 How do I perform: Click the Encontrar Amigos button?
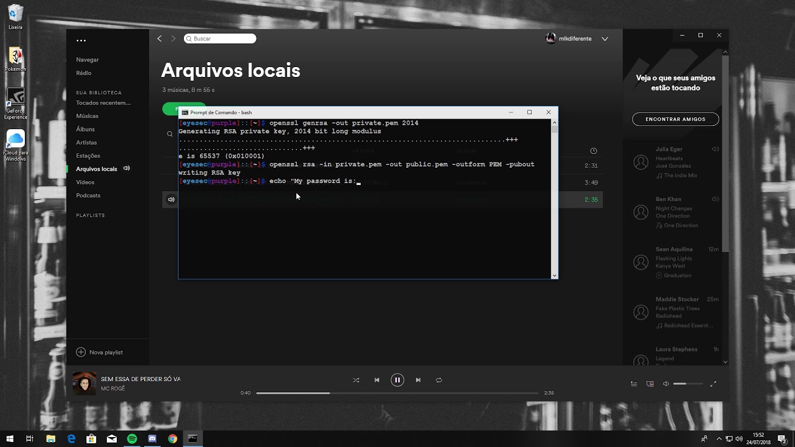tap(675, 119)
